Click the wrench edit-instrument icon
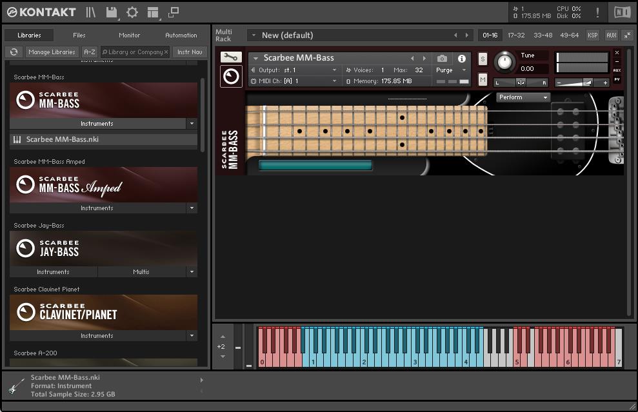 (231, 57)
